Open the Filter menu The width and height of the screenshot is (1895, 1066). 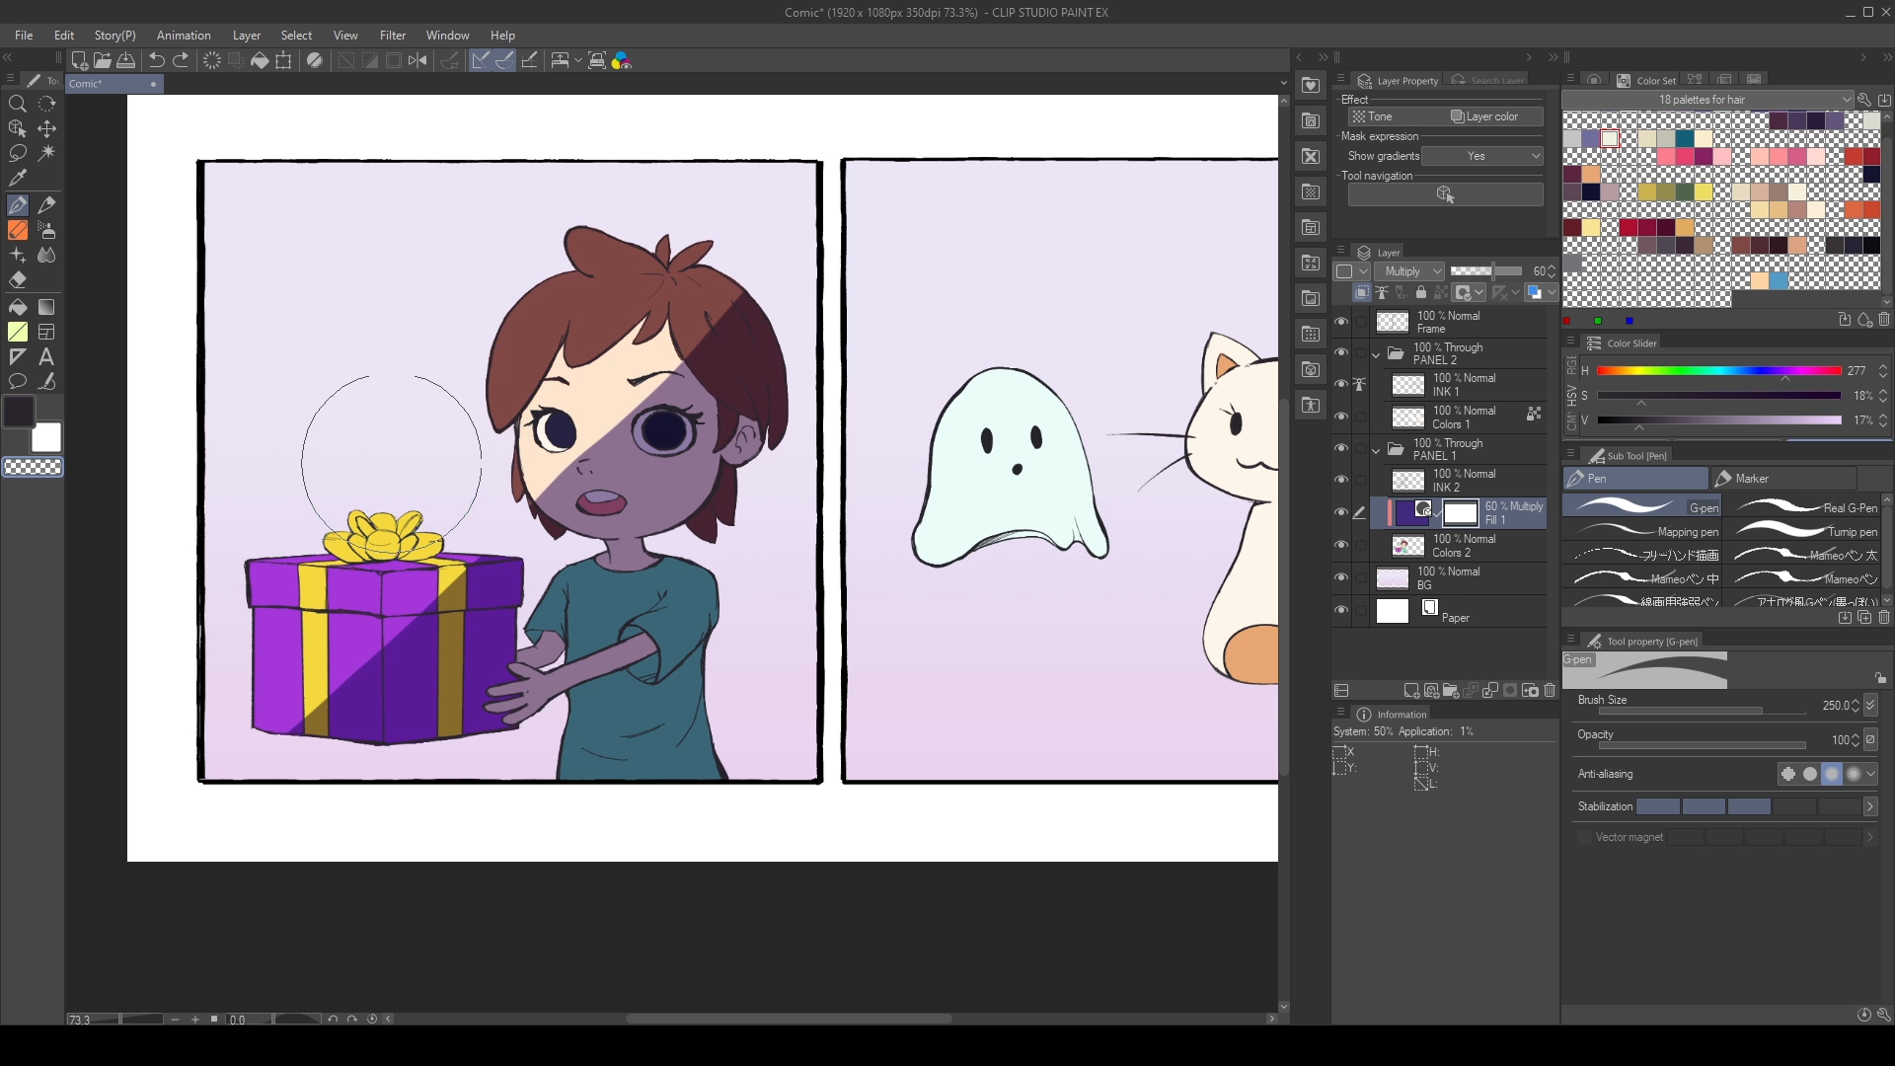(392, 36)
